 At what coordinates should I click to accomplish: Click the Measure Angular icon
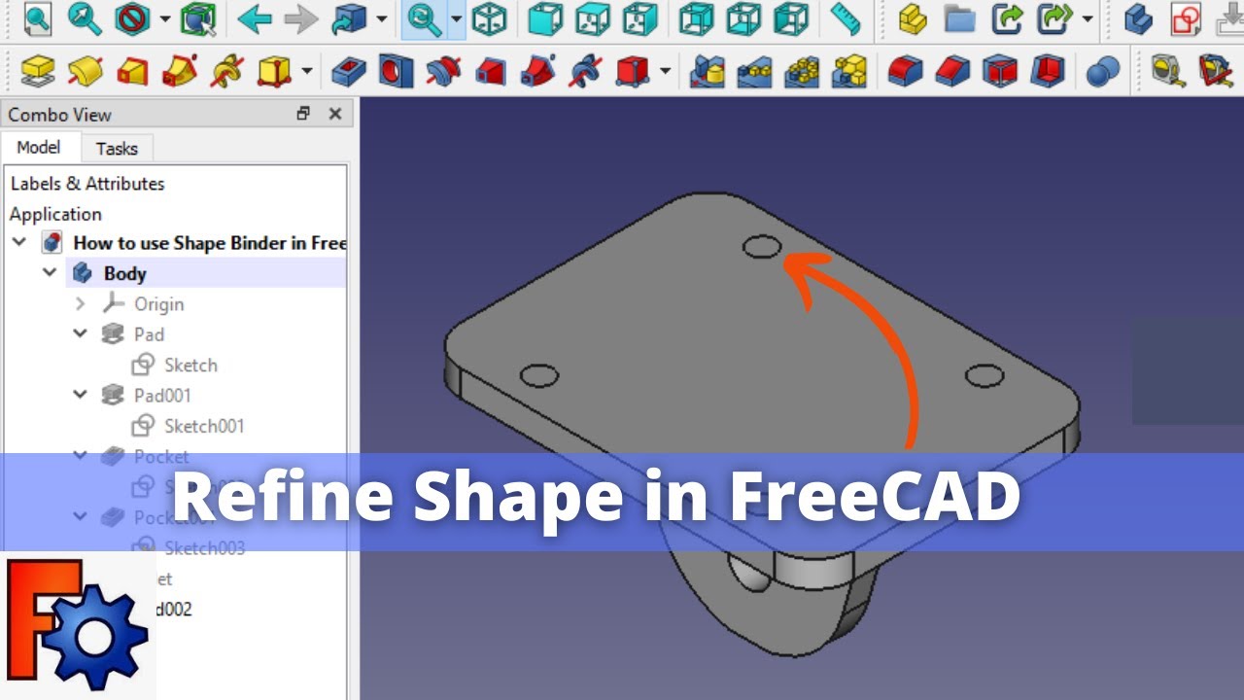point(1215,70)
